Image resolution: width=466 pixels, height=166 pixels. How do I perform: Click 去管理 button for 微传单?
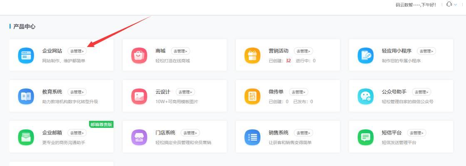tap(299, 92)
